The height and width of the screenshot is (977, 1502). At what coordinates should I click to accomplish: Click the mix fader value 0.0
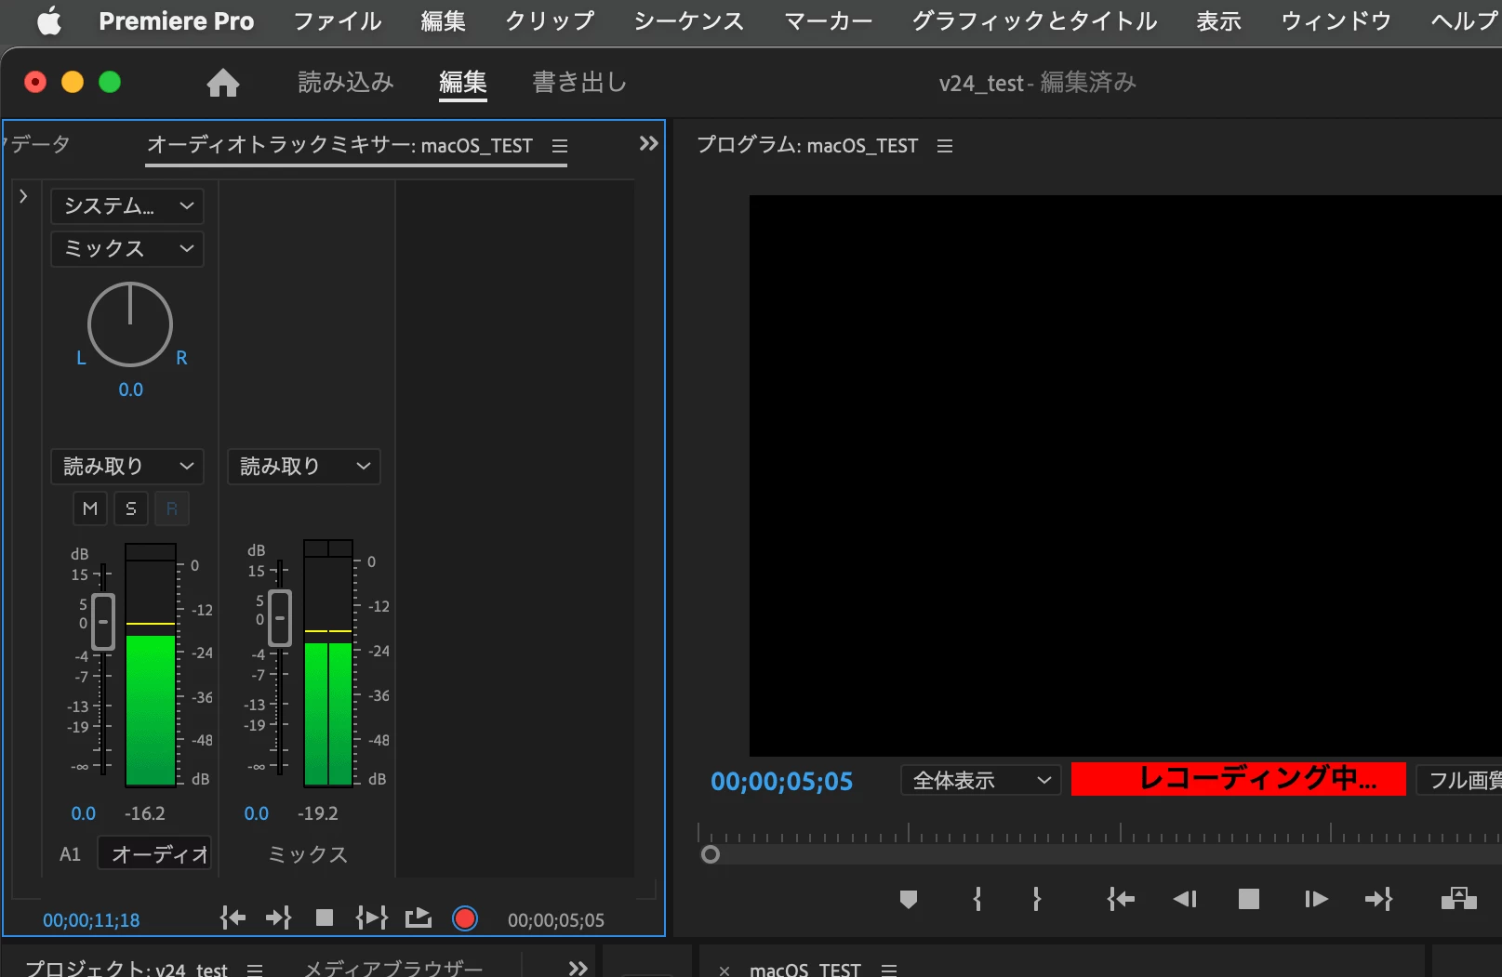(256, 813)
